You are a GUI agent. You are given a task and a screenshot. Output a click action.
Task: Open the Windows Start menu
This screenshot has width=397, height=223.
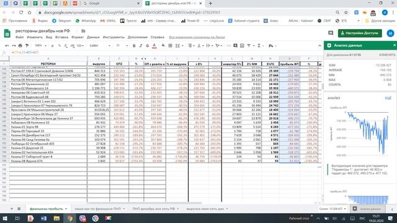point(5,218)
